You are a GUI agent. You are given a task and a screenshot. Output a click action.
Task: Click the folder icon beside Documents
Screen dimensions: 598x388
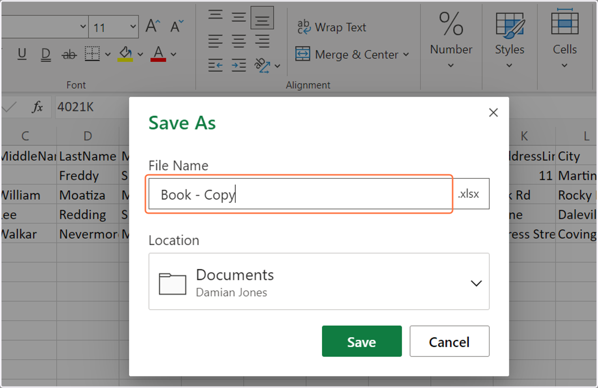coord(172,283)
